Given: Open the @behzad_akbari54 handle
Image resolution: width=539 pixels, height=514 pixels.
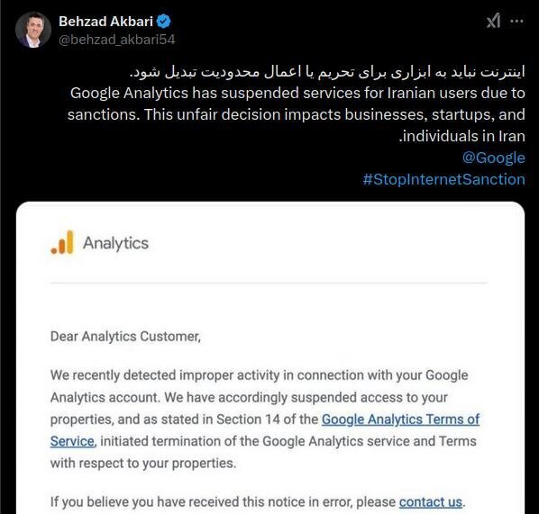Looking at the screenshot, I should (117, 40).
